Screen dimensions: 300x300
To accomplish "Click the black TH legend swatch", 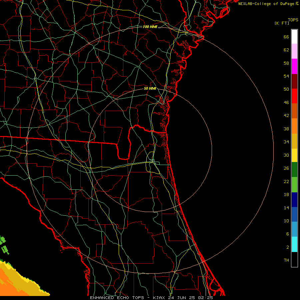I will pyautogui.click(x=294, y=259).
